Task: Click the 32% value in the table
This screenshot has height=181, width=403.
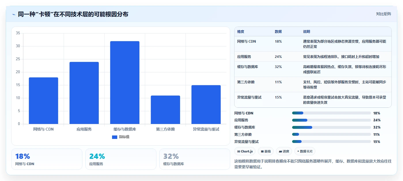Action: [x=278, y=67]
